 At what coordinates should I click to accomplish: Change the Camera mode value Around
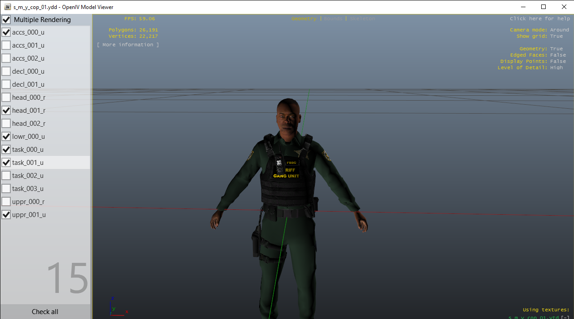(x=559, y=30)
